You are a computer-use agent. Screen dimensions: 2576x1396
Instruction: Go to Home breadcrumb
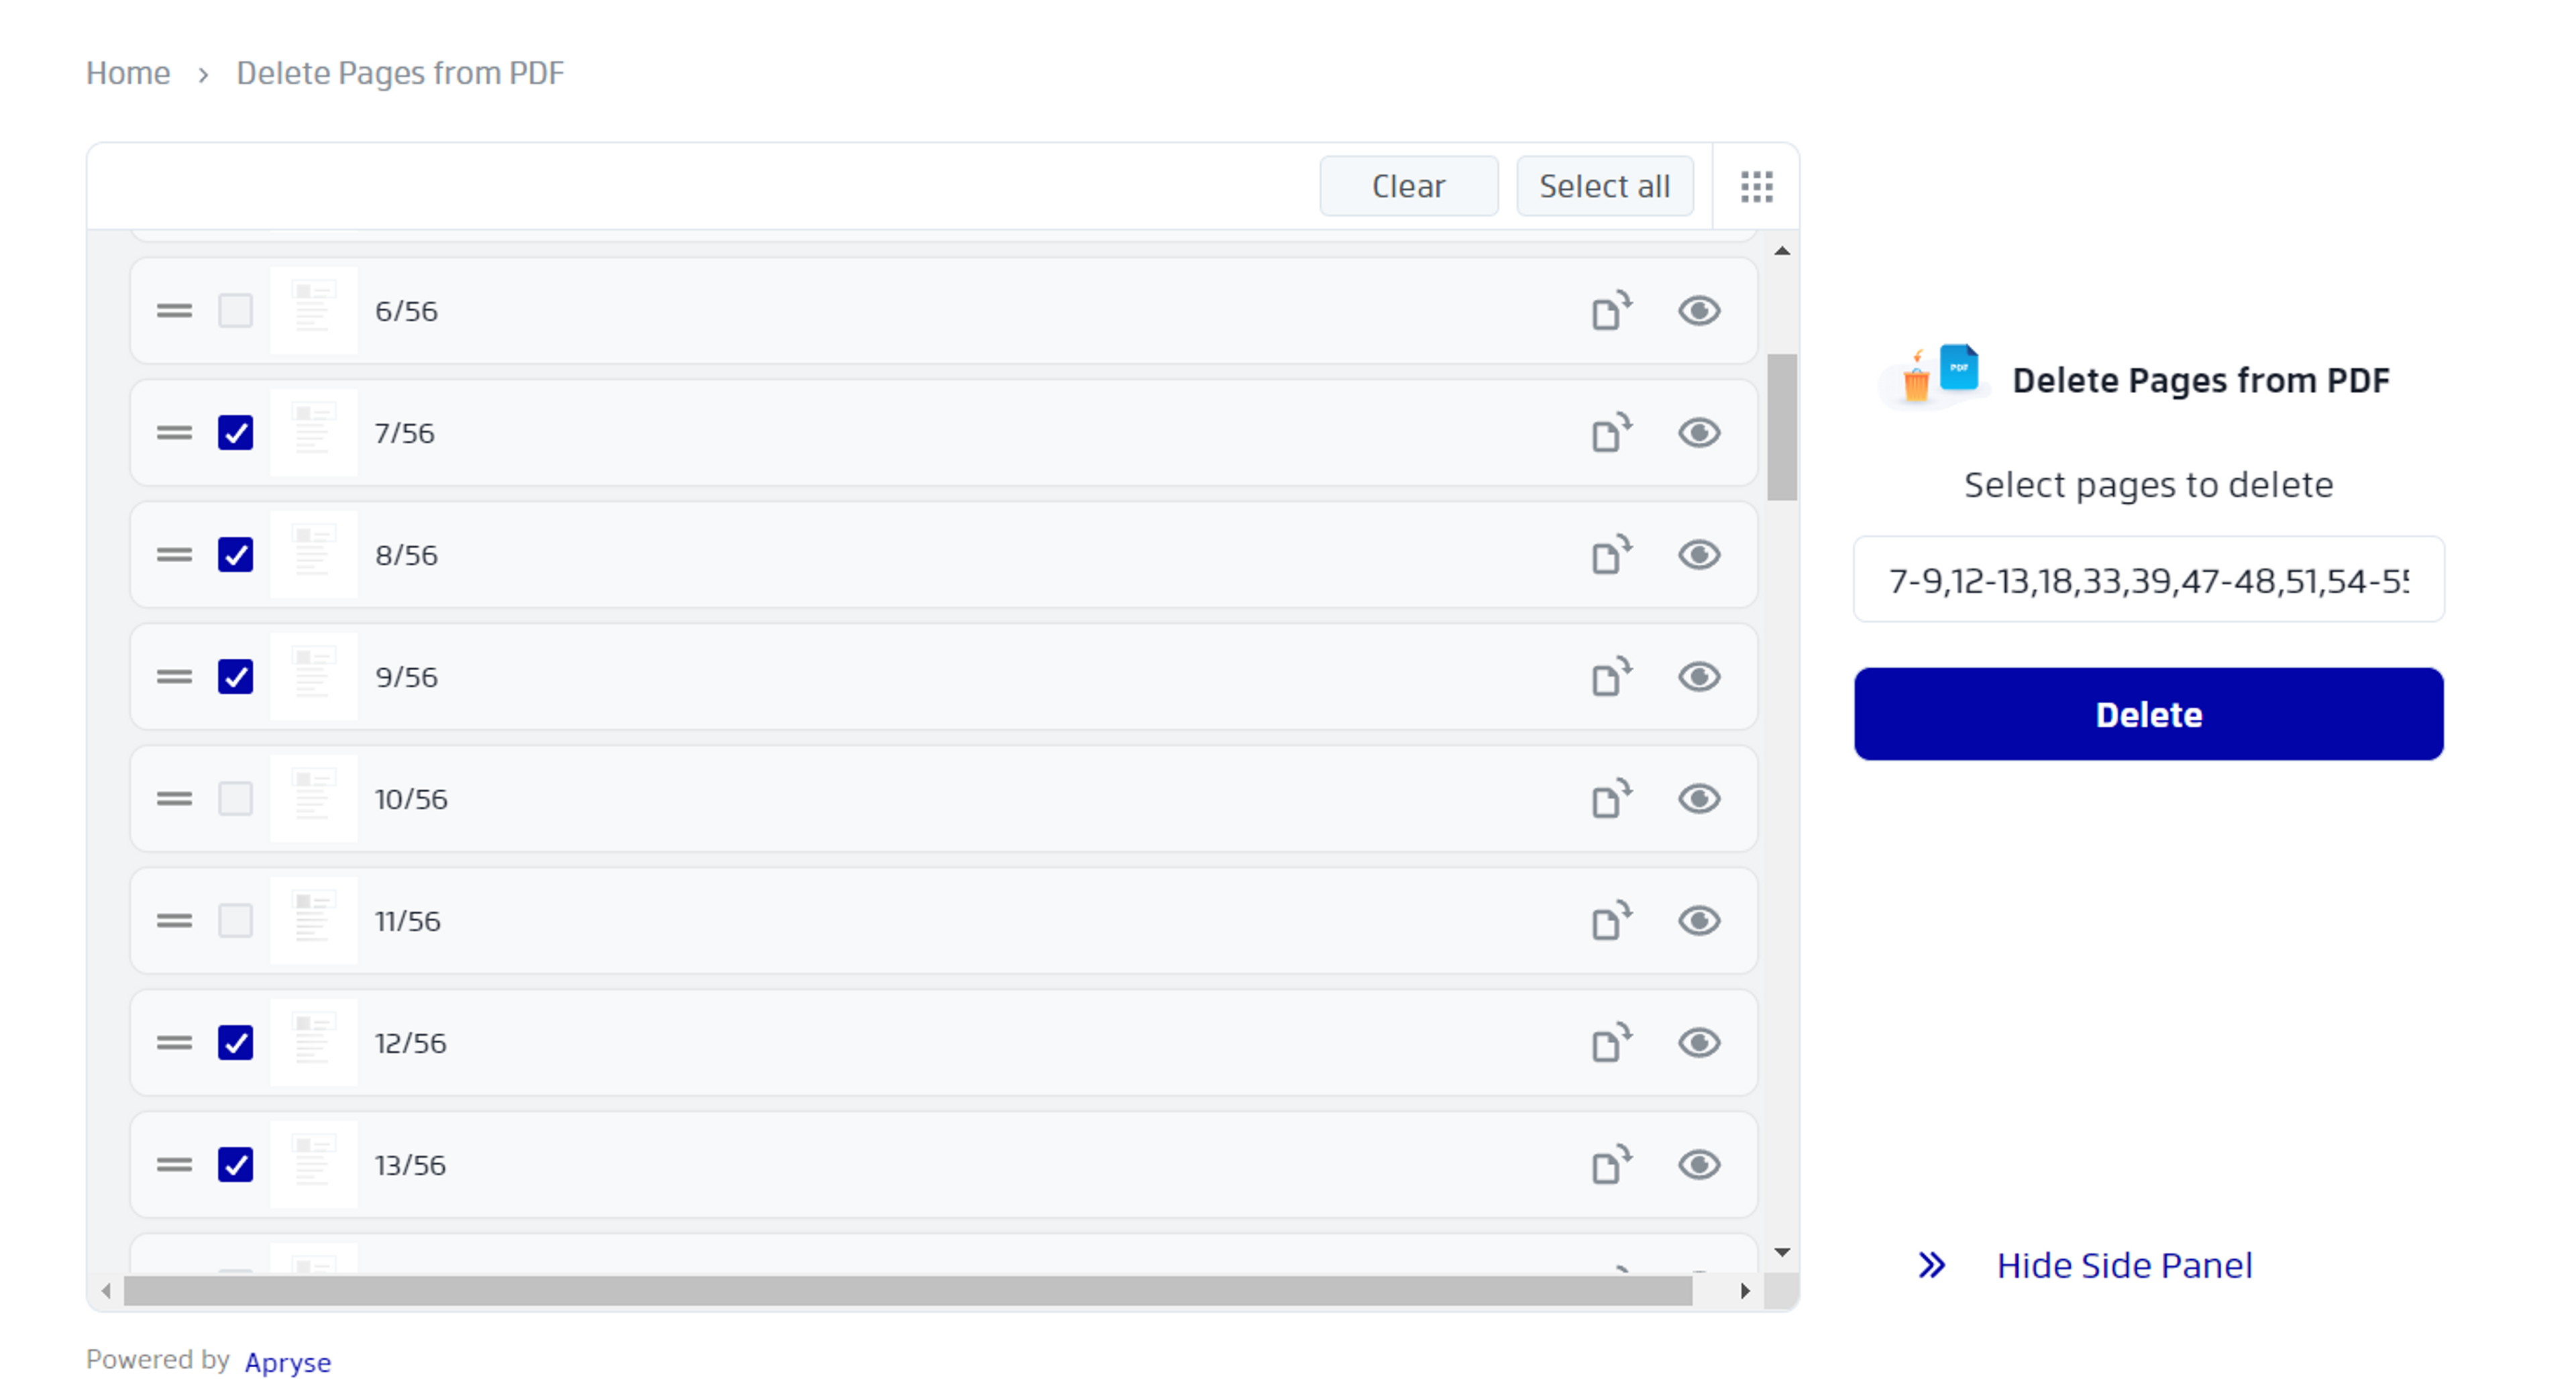tap(128, 73)
